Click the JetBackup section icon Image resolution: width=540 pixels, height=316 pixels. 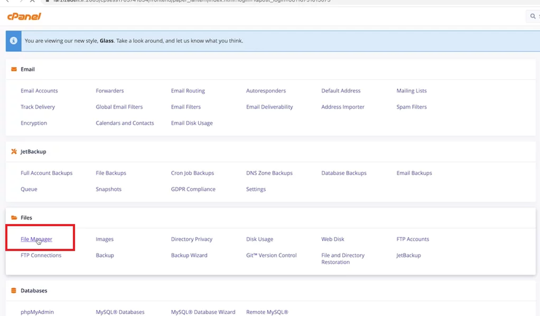(x=14, y=152)
